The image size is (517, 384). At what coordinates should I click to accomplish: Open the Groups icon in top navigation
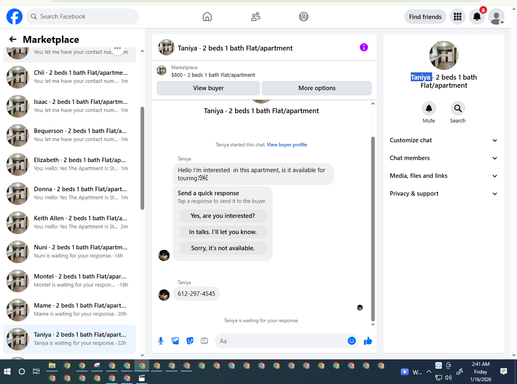(x=304, y=17)
